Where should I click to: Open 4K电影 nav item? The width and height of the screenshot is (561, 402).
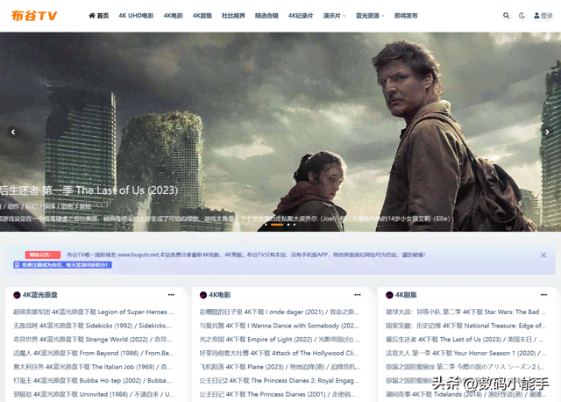tap(174, 16)
